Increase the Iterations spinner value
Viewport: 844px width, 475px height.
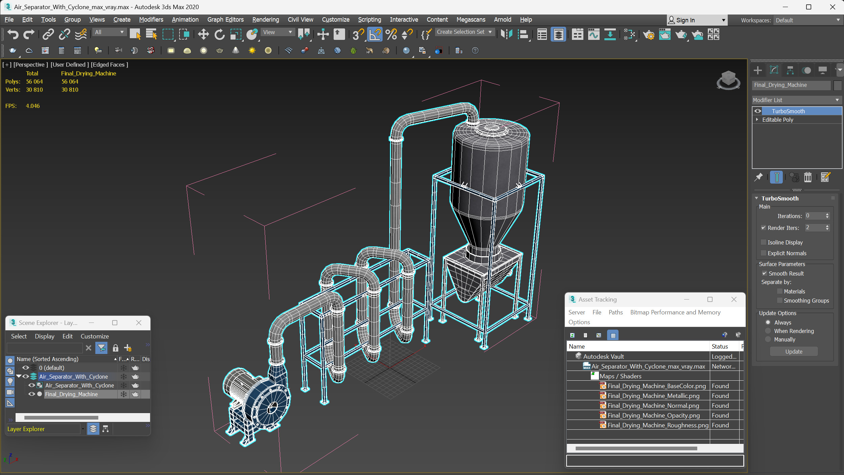click(827, 214)
